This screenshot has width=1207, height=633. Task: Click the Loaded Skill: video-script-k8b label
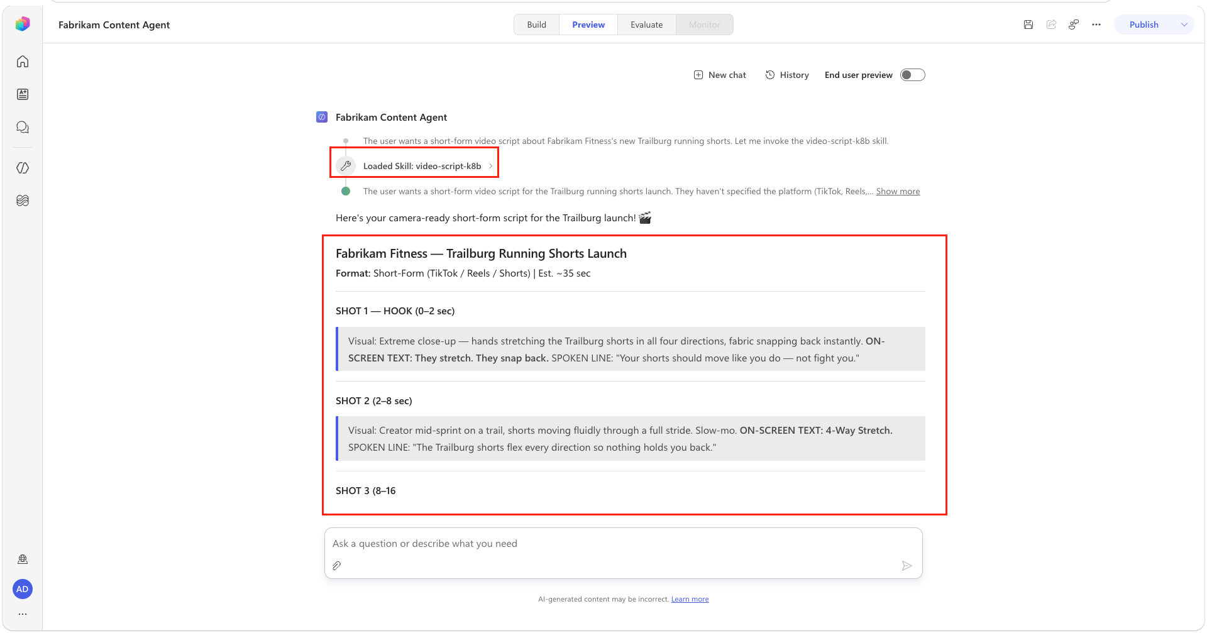coord(422,166)
